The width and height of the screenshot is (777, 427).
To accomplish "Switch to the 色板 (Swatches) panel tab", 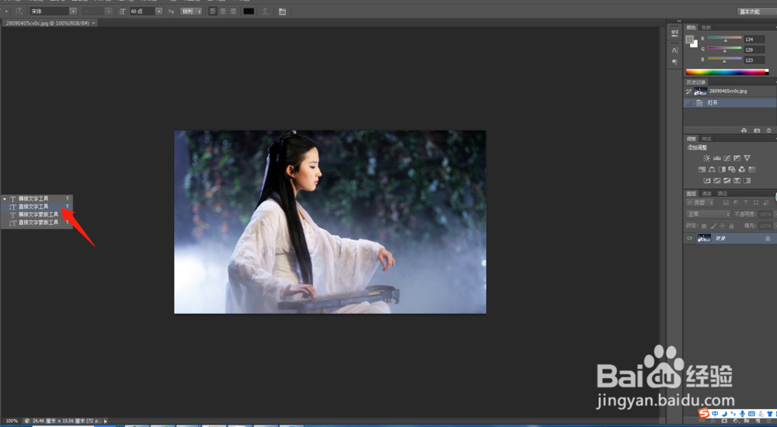I will coord(706,27).
